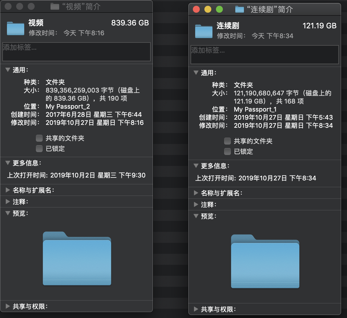The image size is (347, 318).
Task: Collapse 更多信息 section in 视频 window
Action: (x=8, y=163)
